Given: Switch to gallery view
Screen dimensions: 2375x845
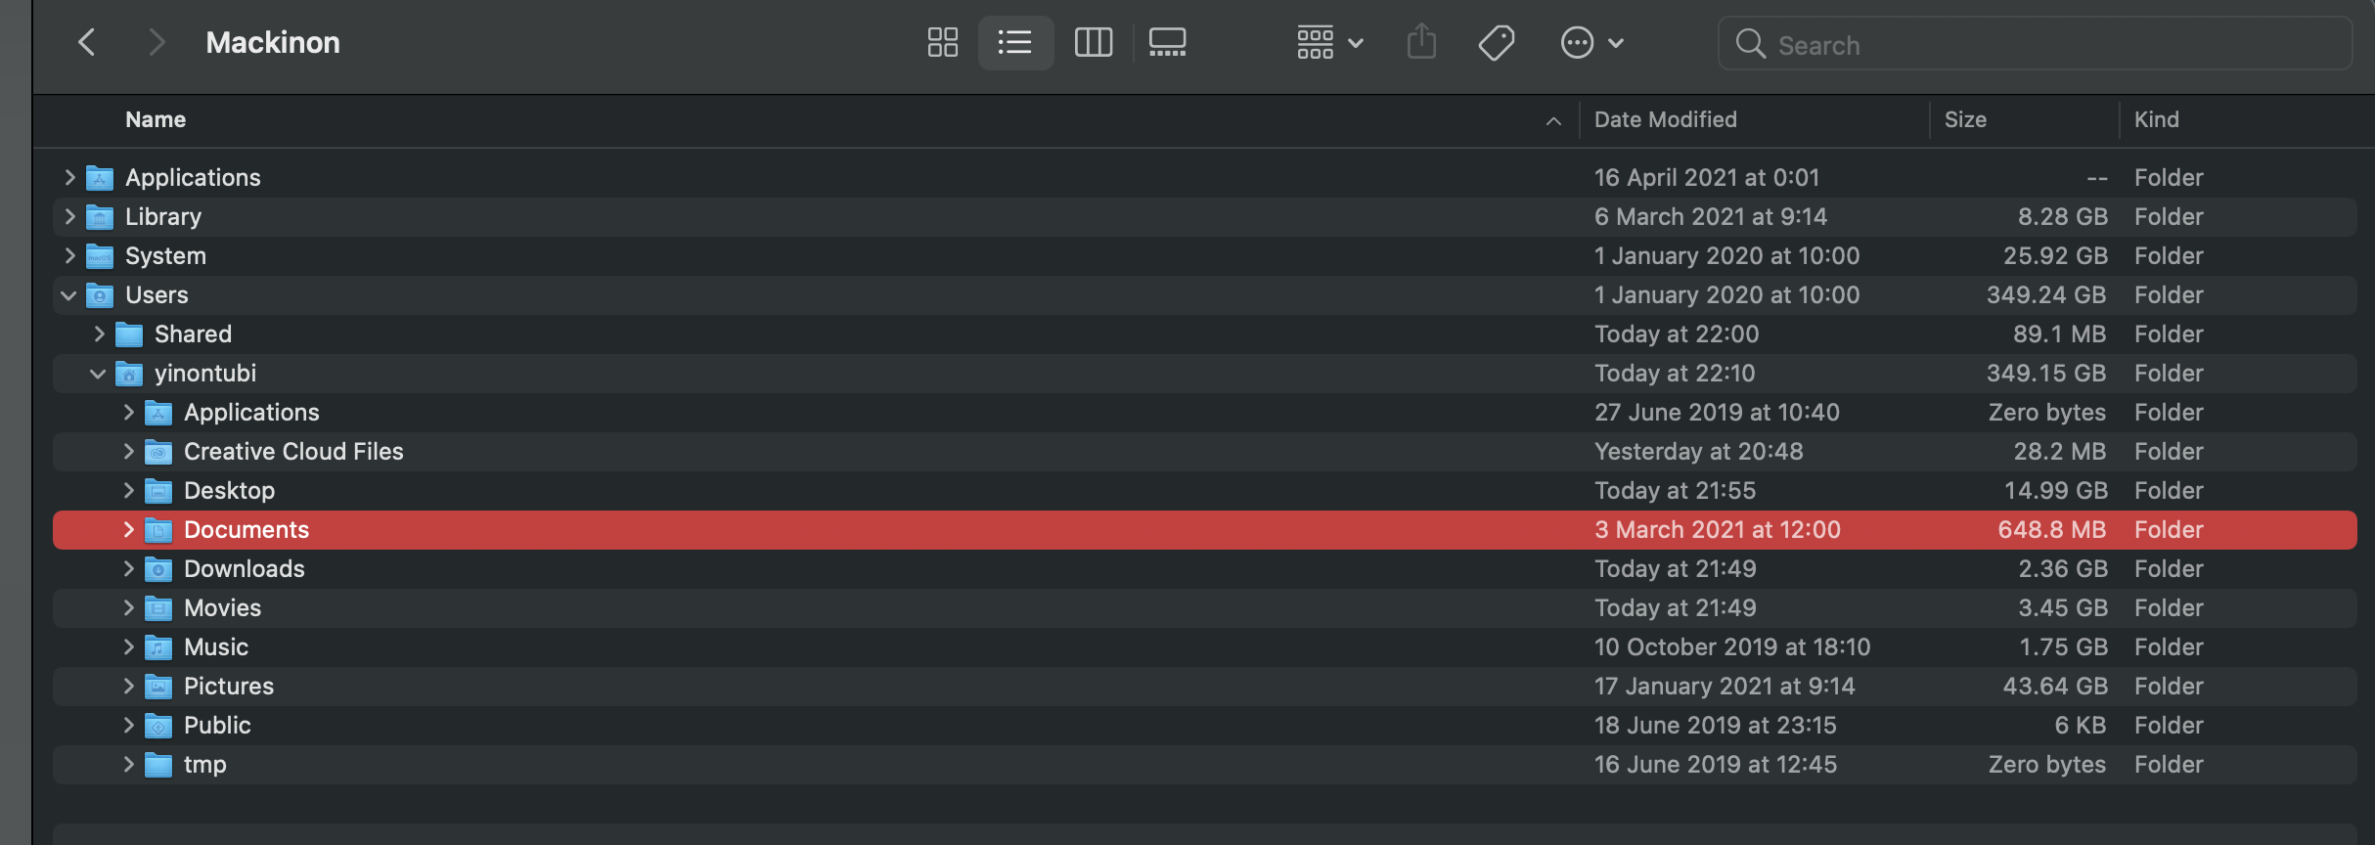Looking at the screenshot, I should click(x=1167, y=42).
